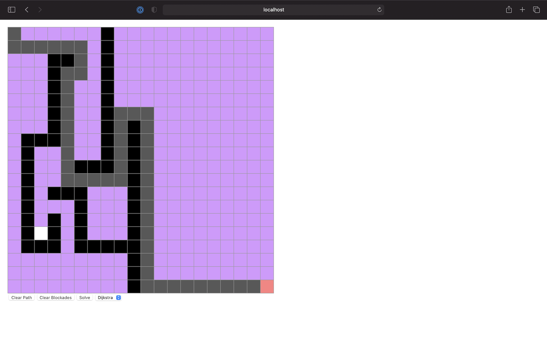This screenshot has height=342, width=547.
Task: Click the back navigation arrow
Action: [x=26, y=9]
